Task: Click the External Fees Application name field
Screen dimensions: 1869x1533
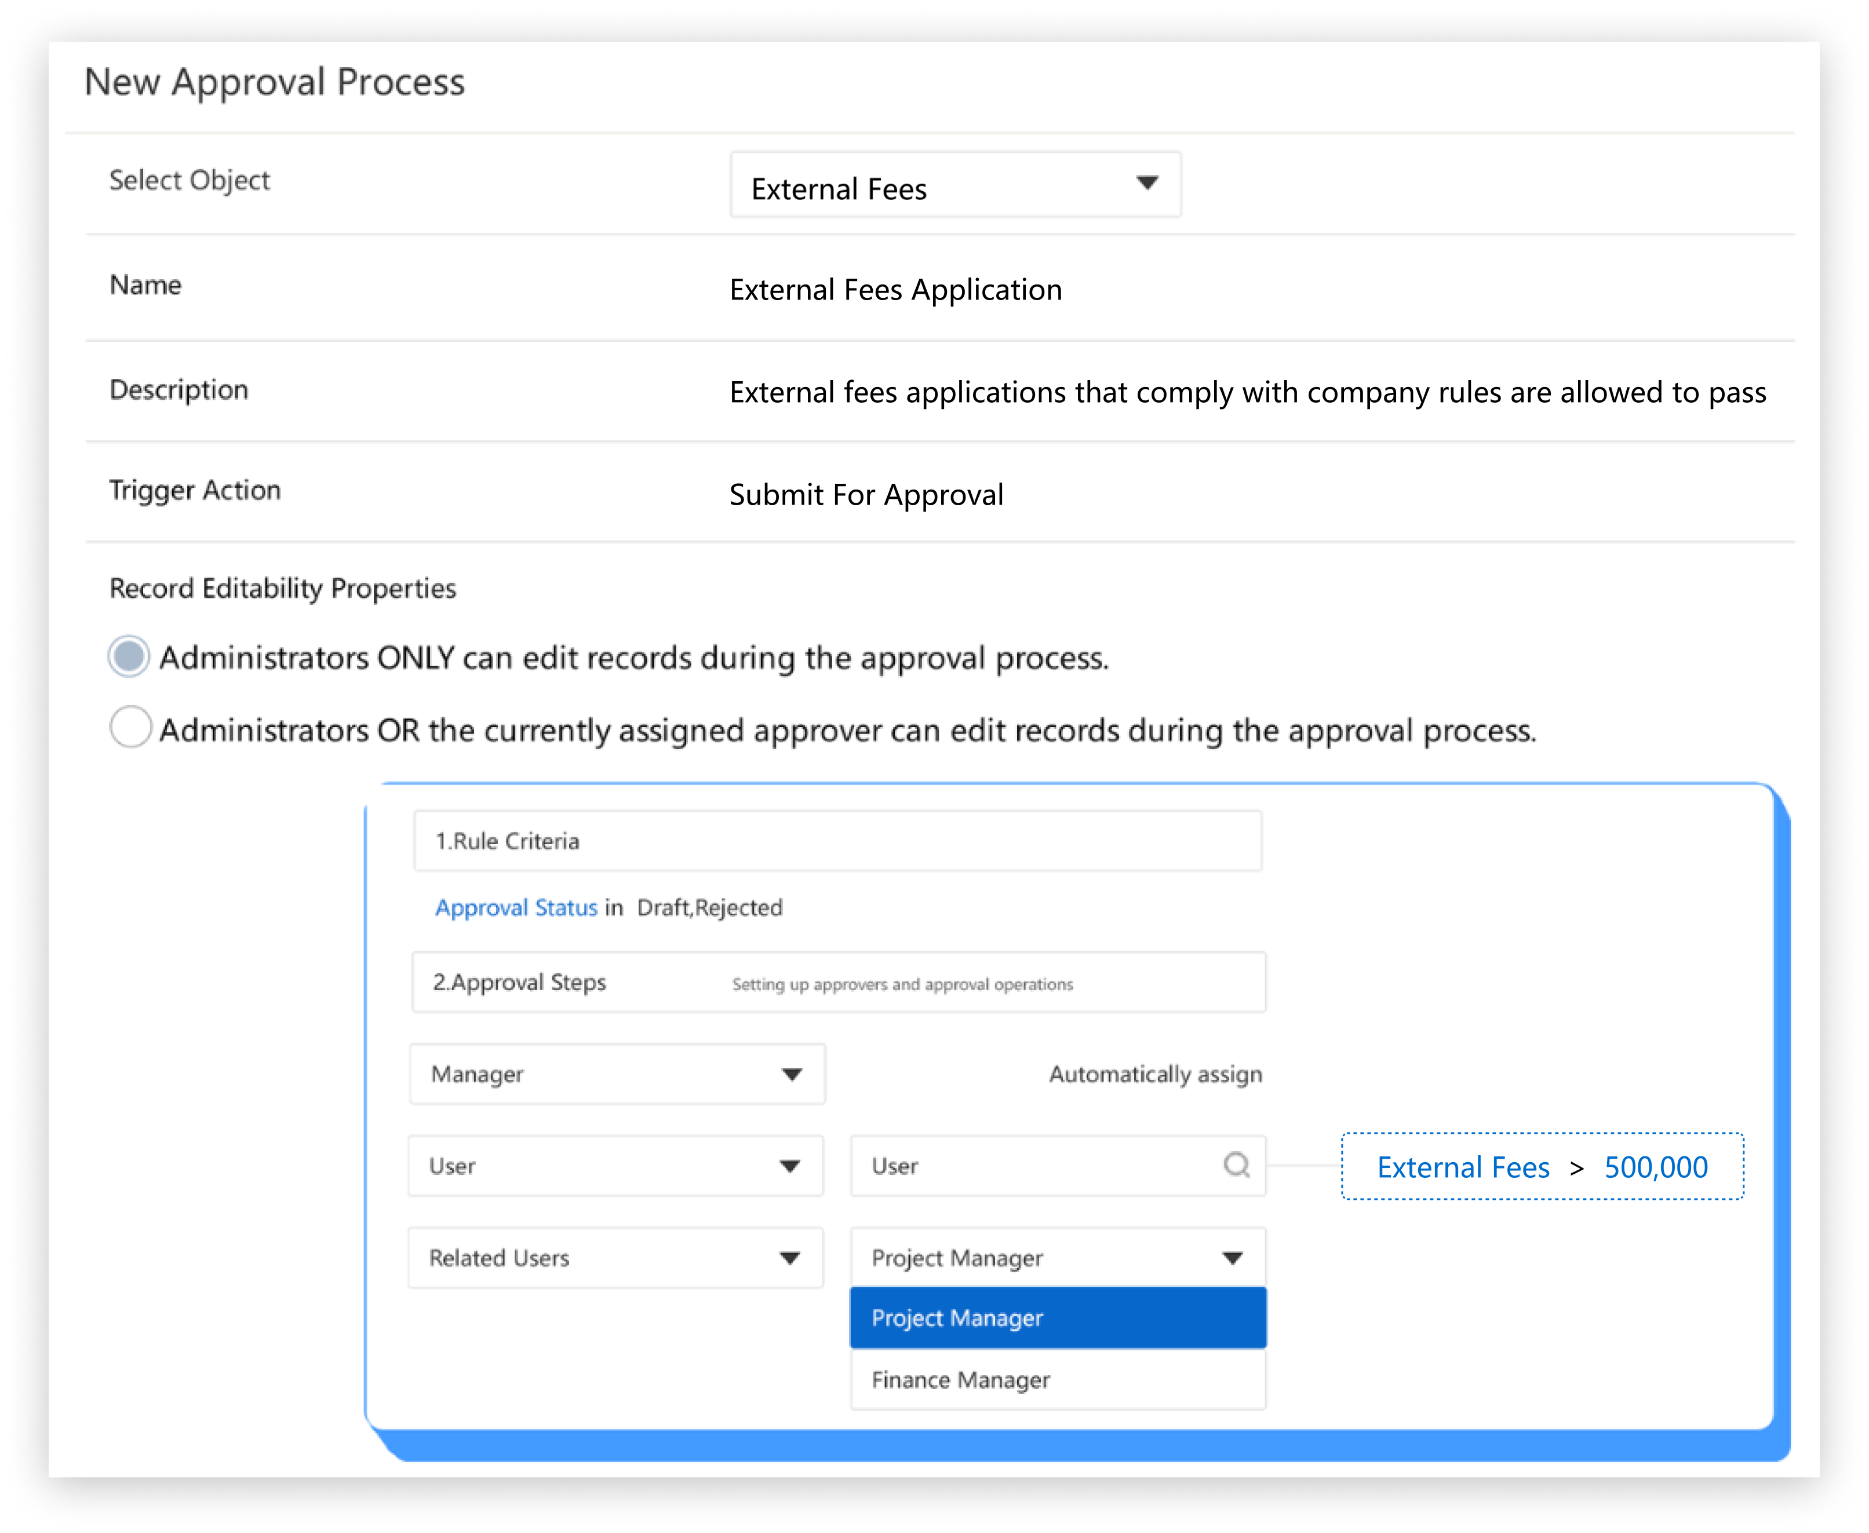Action: pos(895,290)
